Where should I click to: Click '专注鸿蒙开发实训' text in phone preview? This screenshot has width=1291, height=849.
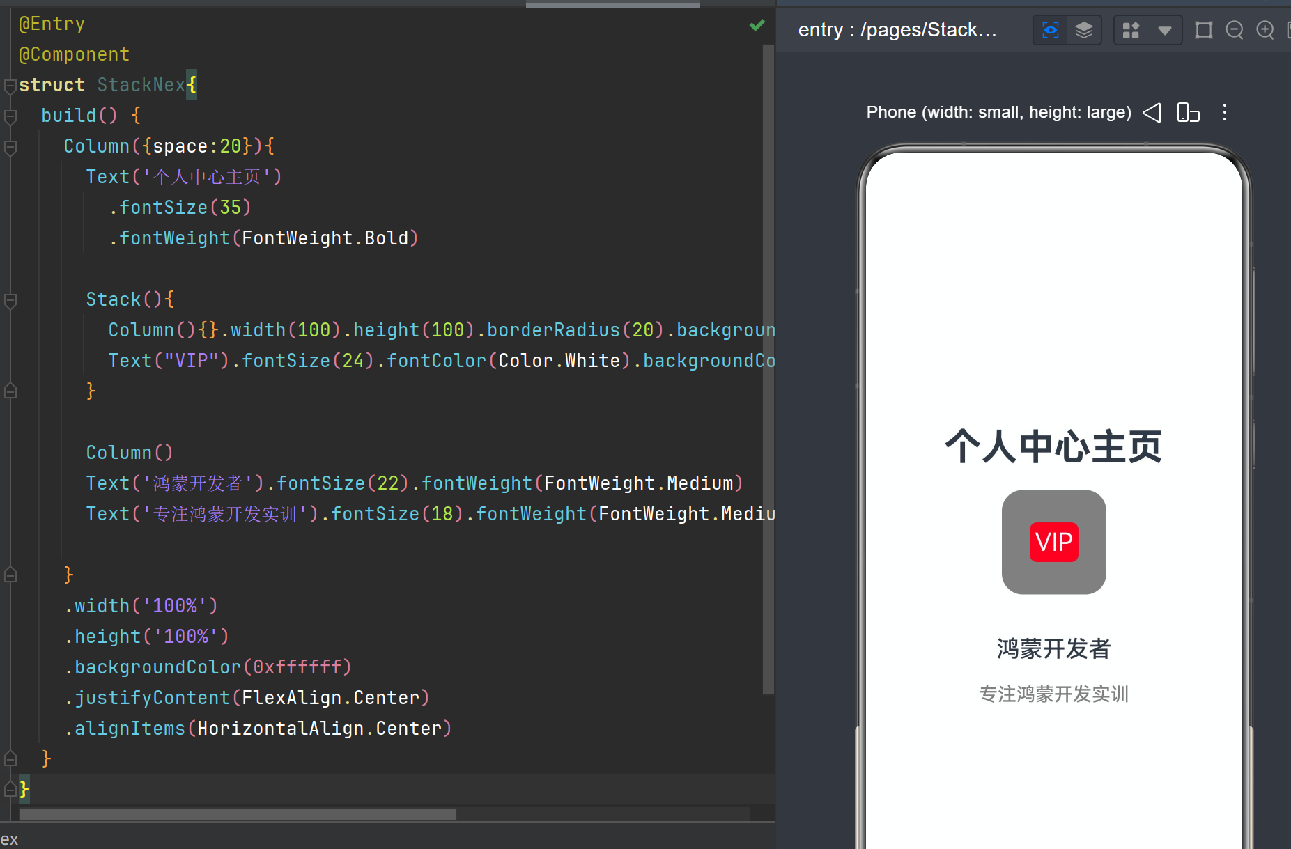(x=1053, y=694)
